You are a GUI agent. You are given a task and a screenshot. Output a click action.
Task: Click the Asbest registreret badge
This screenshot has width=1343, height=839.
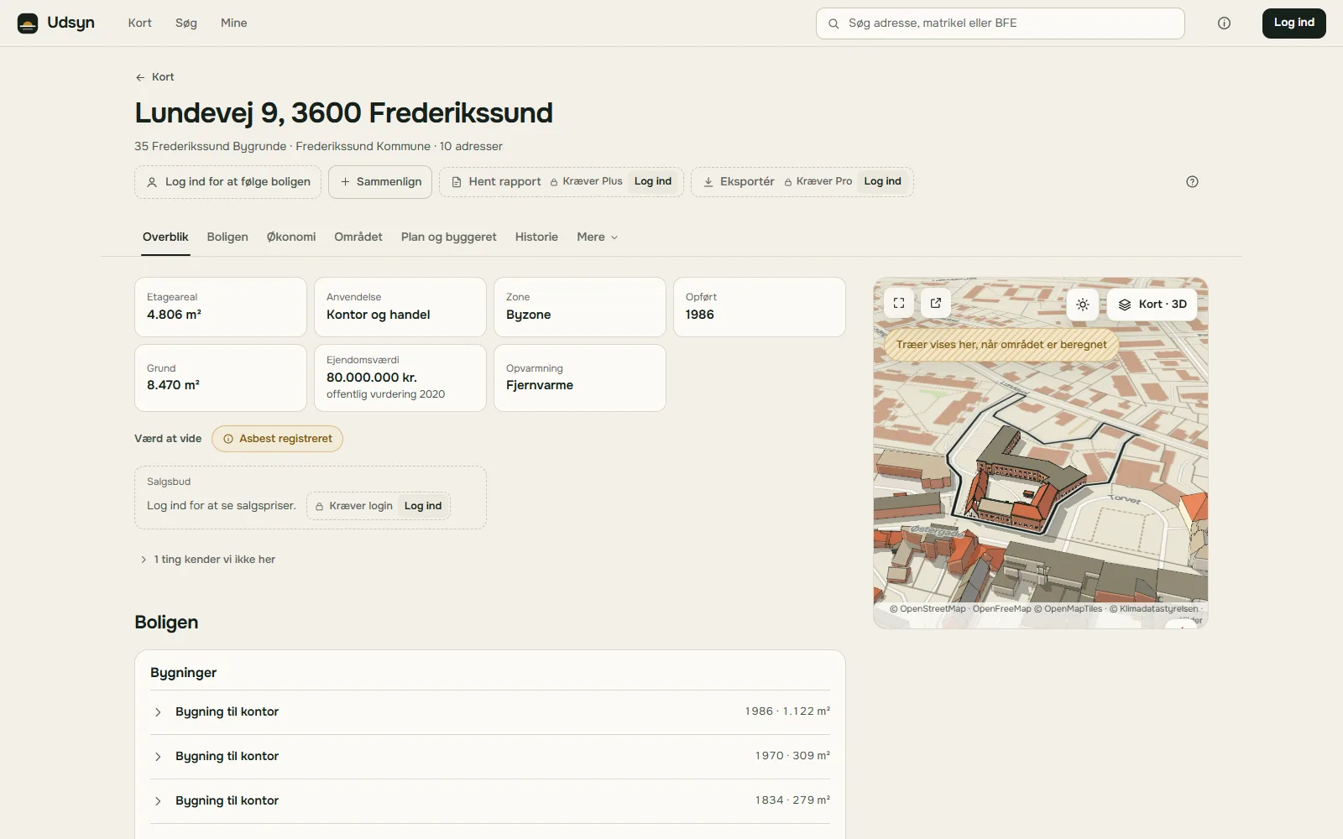(278, 439)
